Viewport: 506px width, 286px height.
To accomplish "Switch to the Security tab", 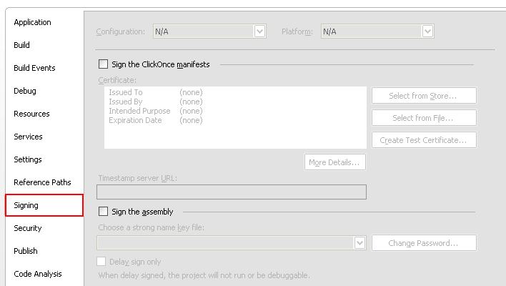I will click(x=28, y=228).
